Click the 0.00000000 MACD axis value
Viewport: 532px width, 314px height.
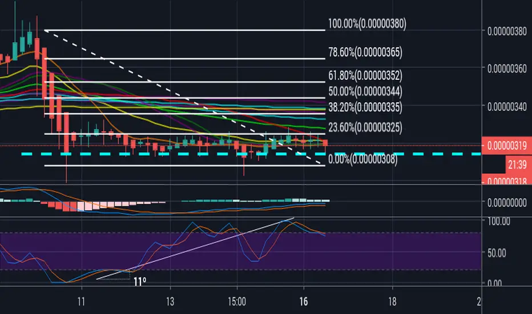(507, 203)
